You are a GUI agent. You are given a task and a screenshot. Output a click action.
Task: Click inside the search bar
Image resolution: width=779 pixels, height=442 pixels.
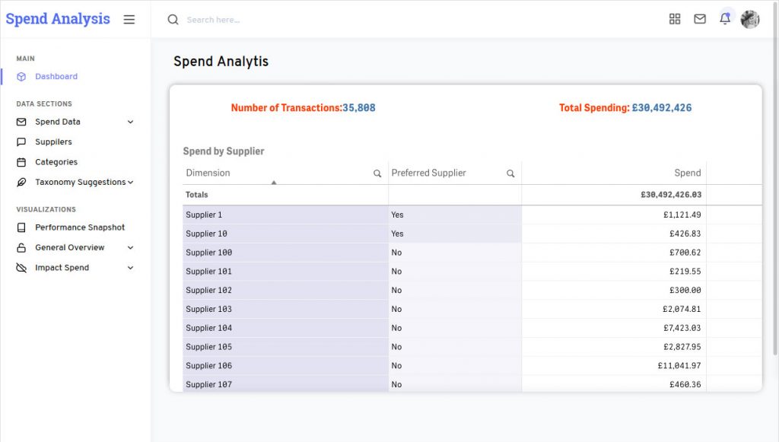pos(228,19)
